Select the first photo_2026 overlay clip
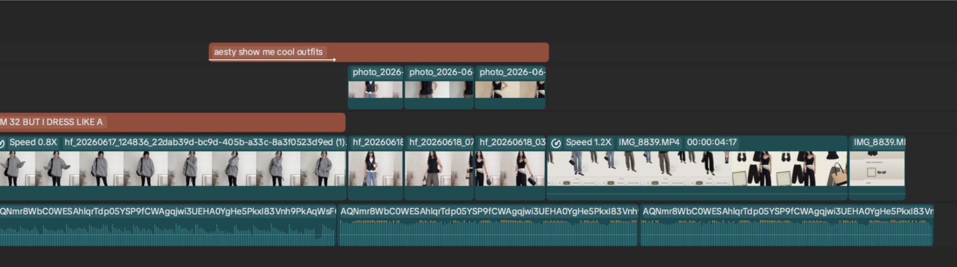 [375, 88]
